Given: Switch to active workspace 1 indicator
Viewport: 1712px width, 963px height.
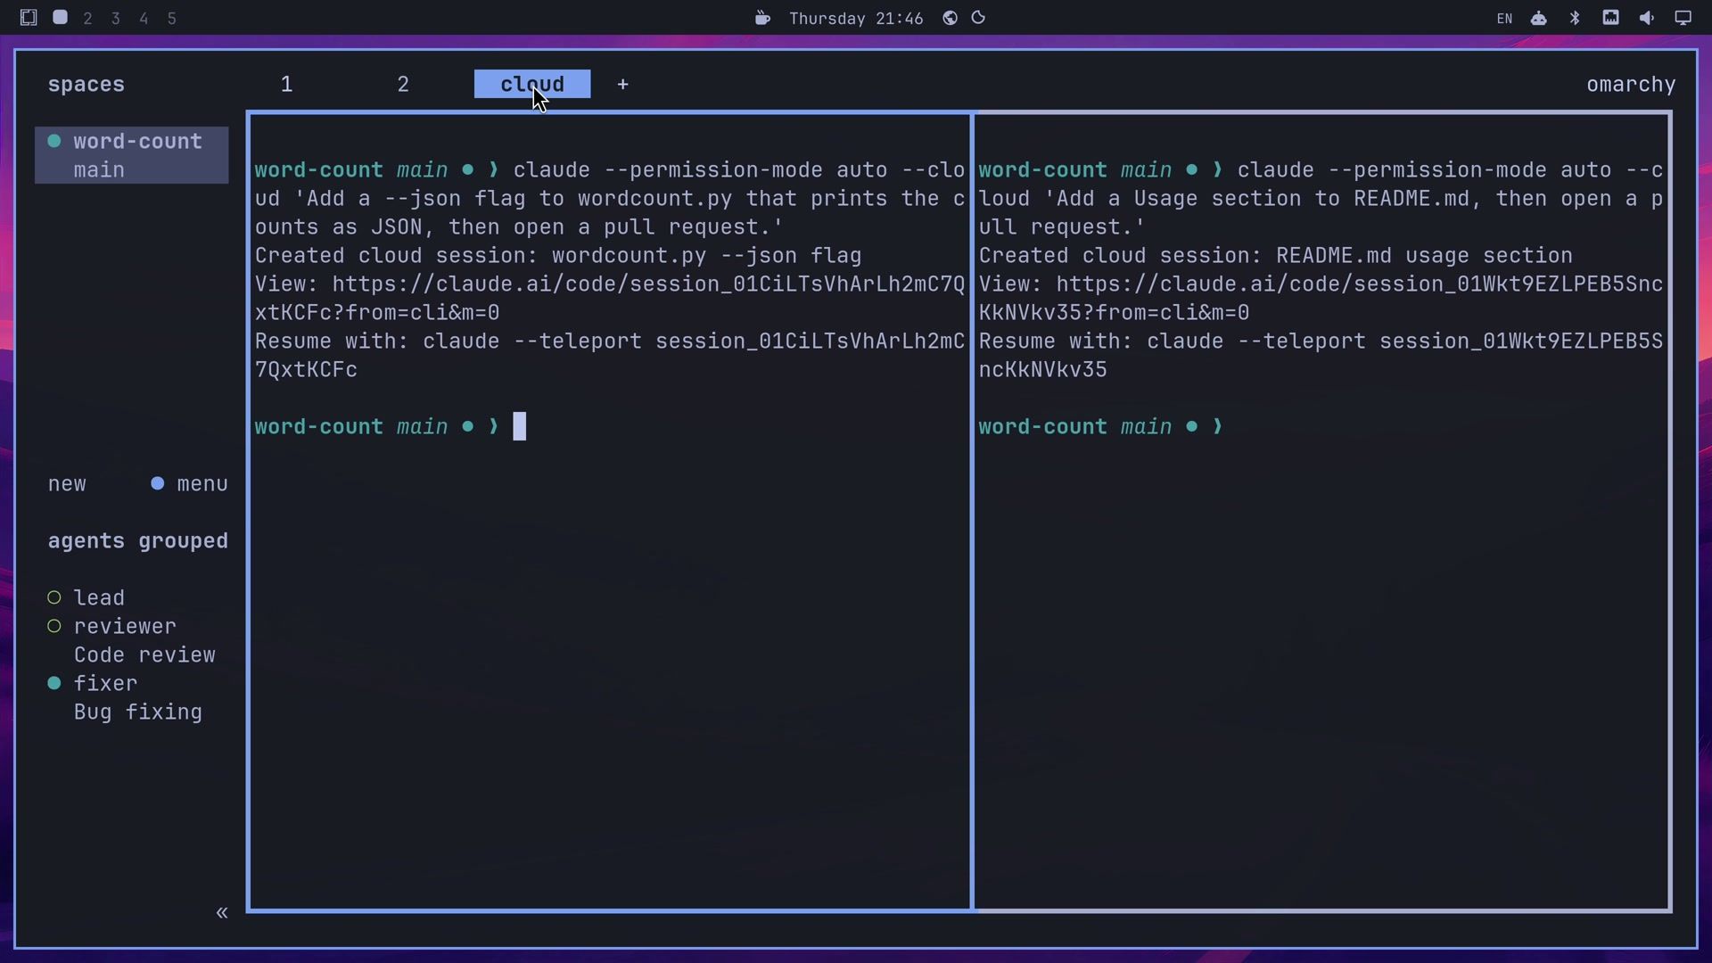Looking at the screenshot, I should (60, 17).
